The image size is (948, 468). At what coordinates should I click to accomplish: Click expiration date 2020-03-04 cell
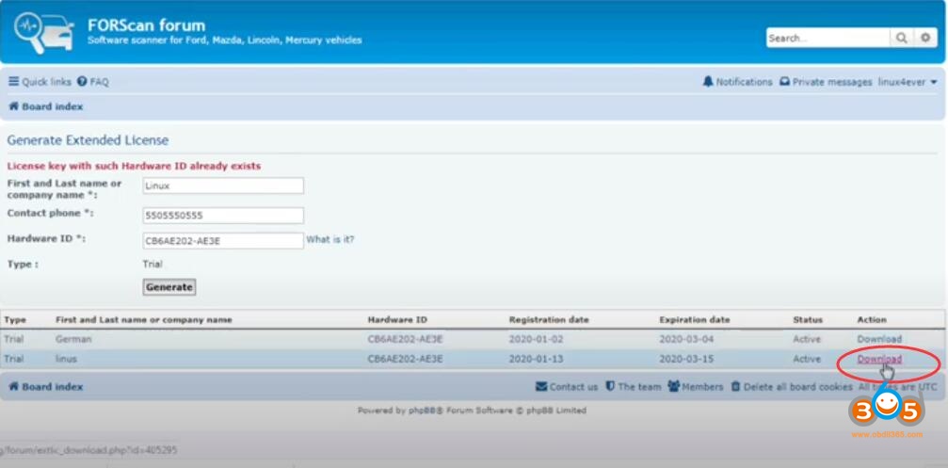(686, 339)
